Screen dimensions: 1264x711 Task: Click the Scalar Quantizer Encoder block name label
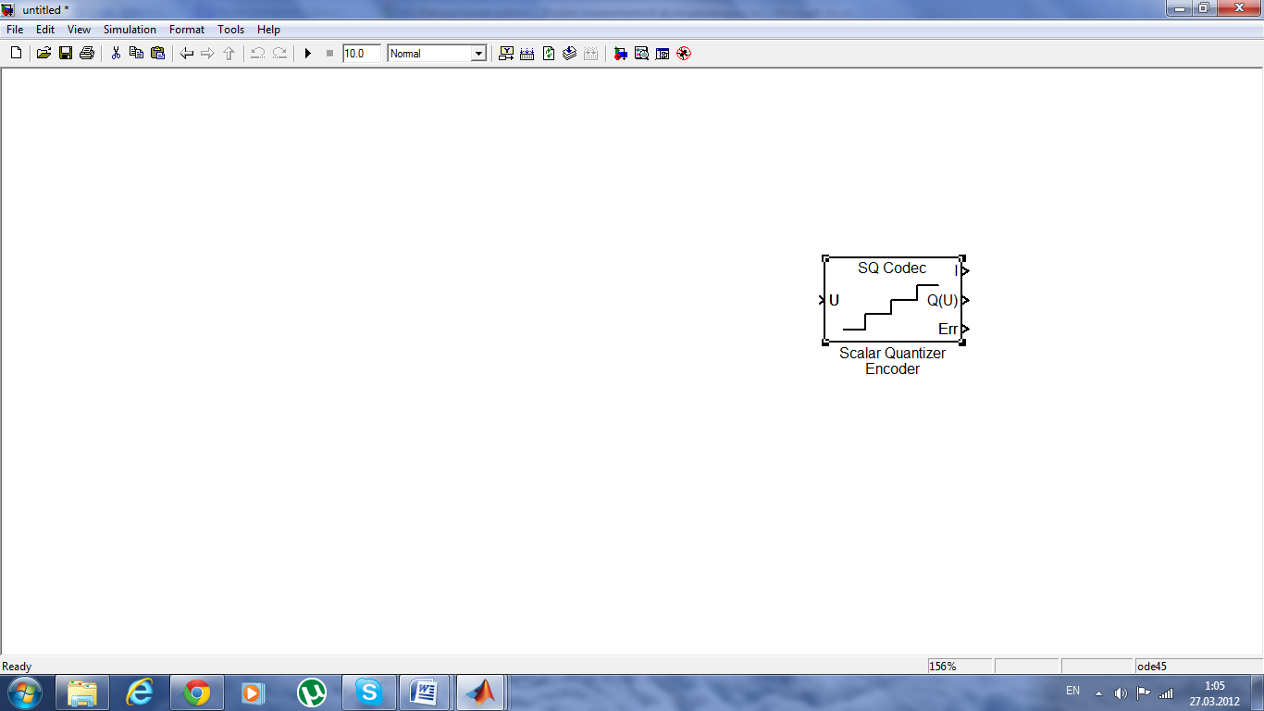[x=892, y=361]
